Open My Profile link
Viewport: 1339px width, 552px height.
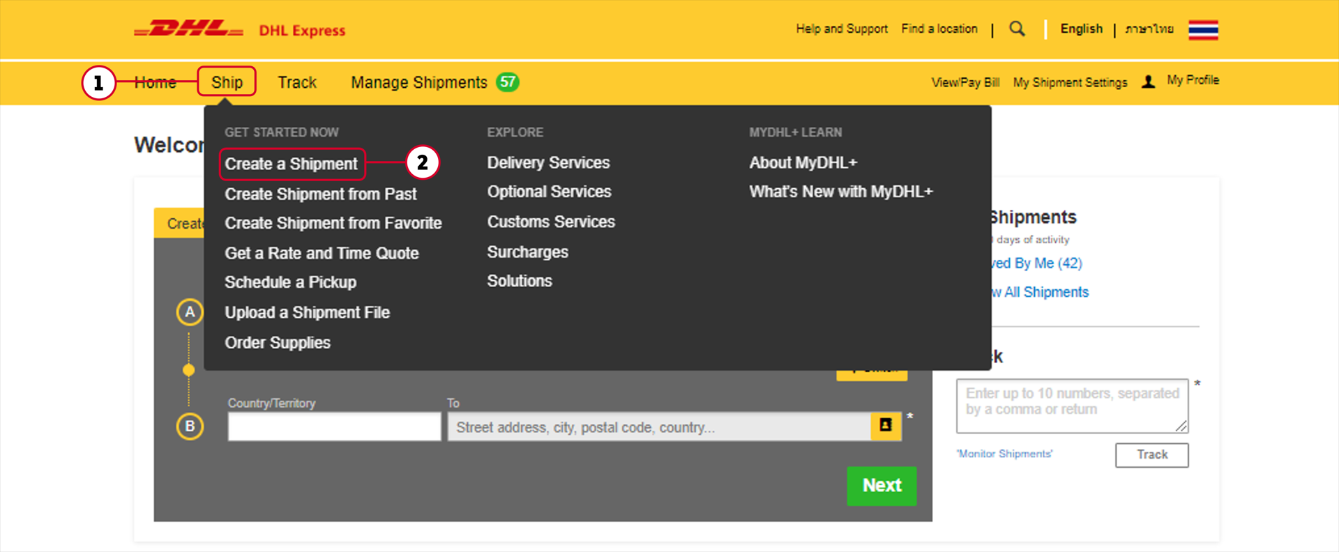pyautogui.click(x=1193, y=80)
